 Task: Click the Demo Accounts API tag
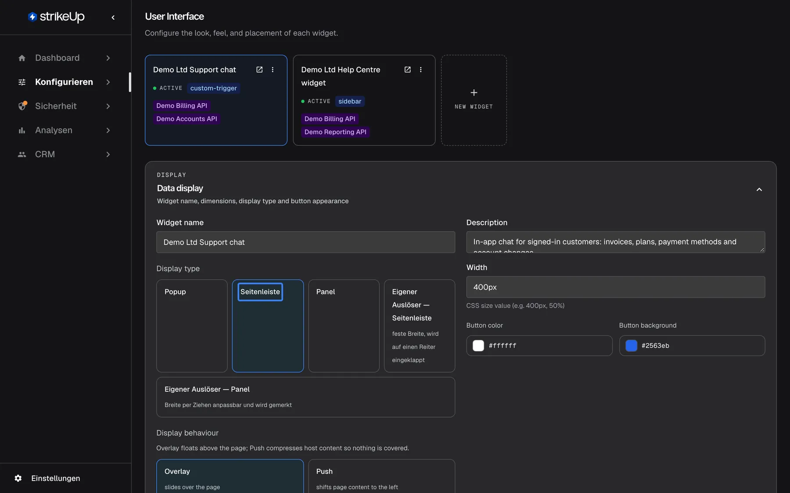coord(187,119)
